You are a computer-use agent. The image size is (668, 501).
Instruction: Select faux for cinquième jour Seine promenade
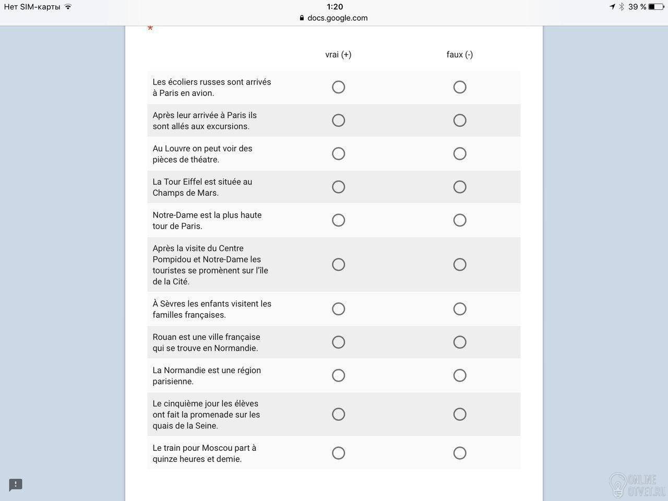coord(460,414)
